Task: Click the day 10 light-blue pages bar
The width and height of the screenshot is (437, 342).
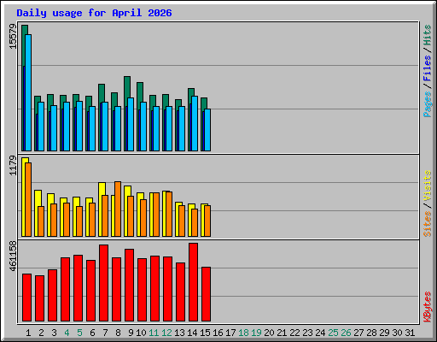Action: click(143, 127)
